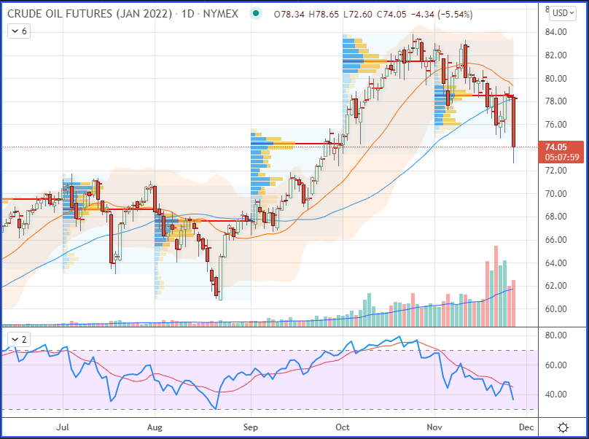This screenshot has height=439, width=589.
Task: Click the Nov label on time axis
Action: (434, 427)
